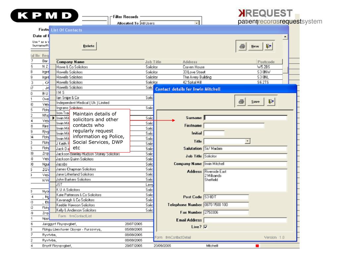The image size is (339, 254).
Task: Select James Chapman Solicitors row
Action: 105,169
